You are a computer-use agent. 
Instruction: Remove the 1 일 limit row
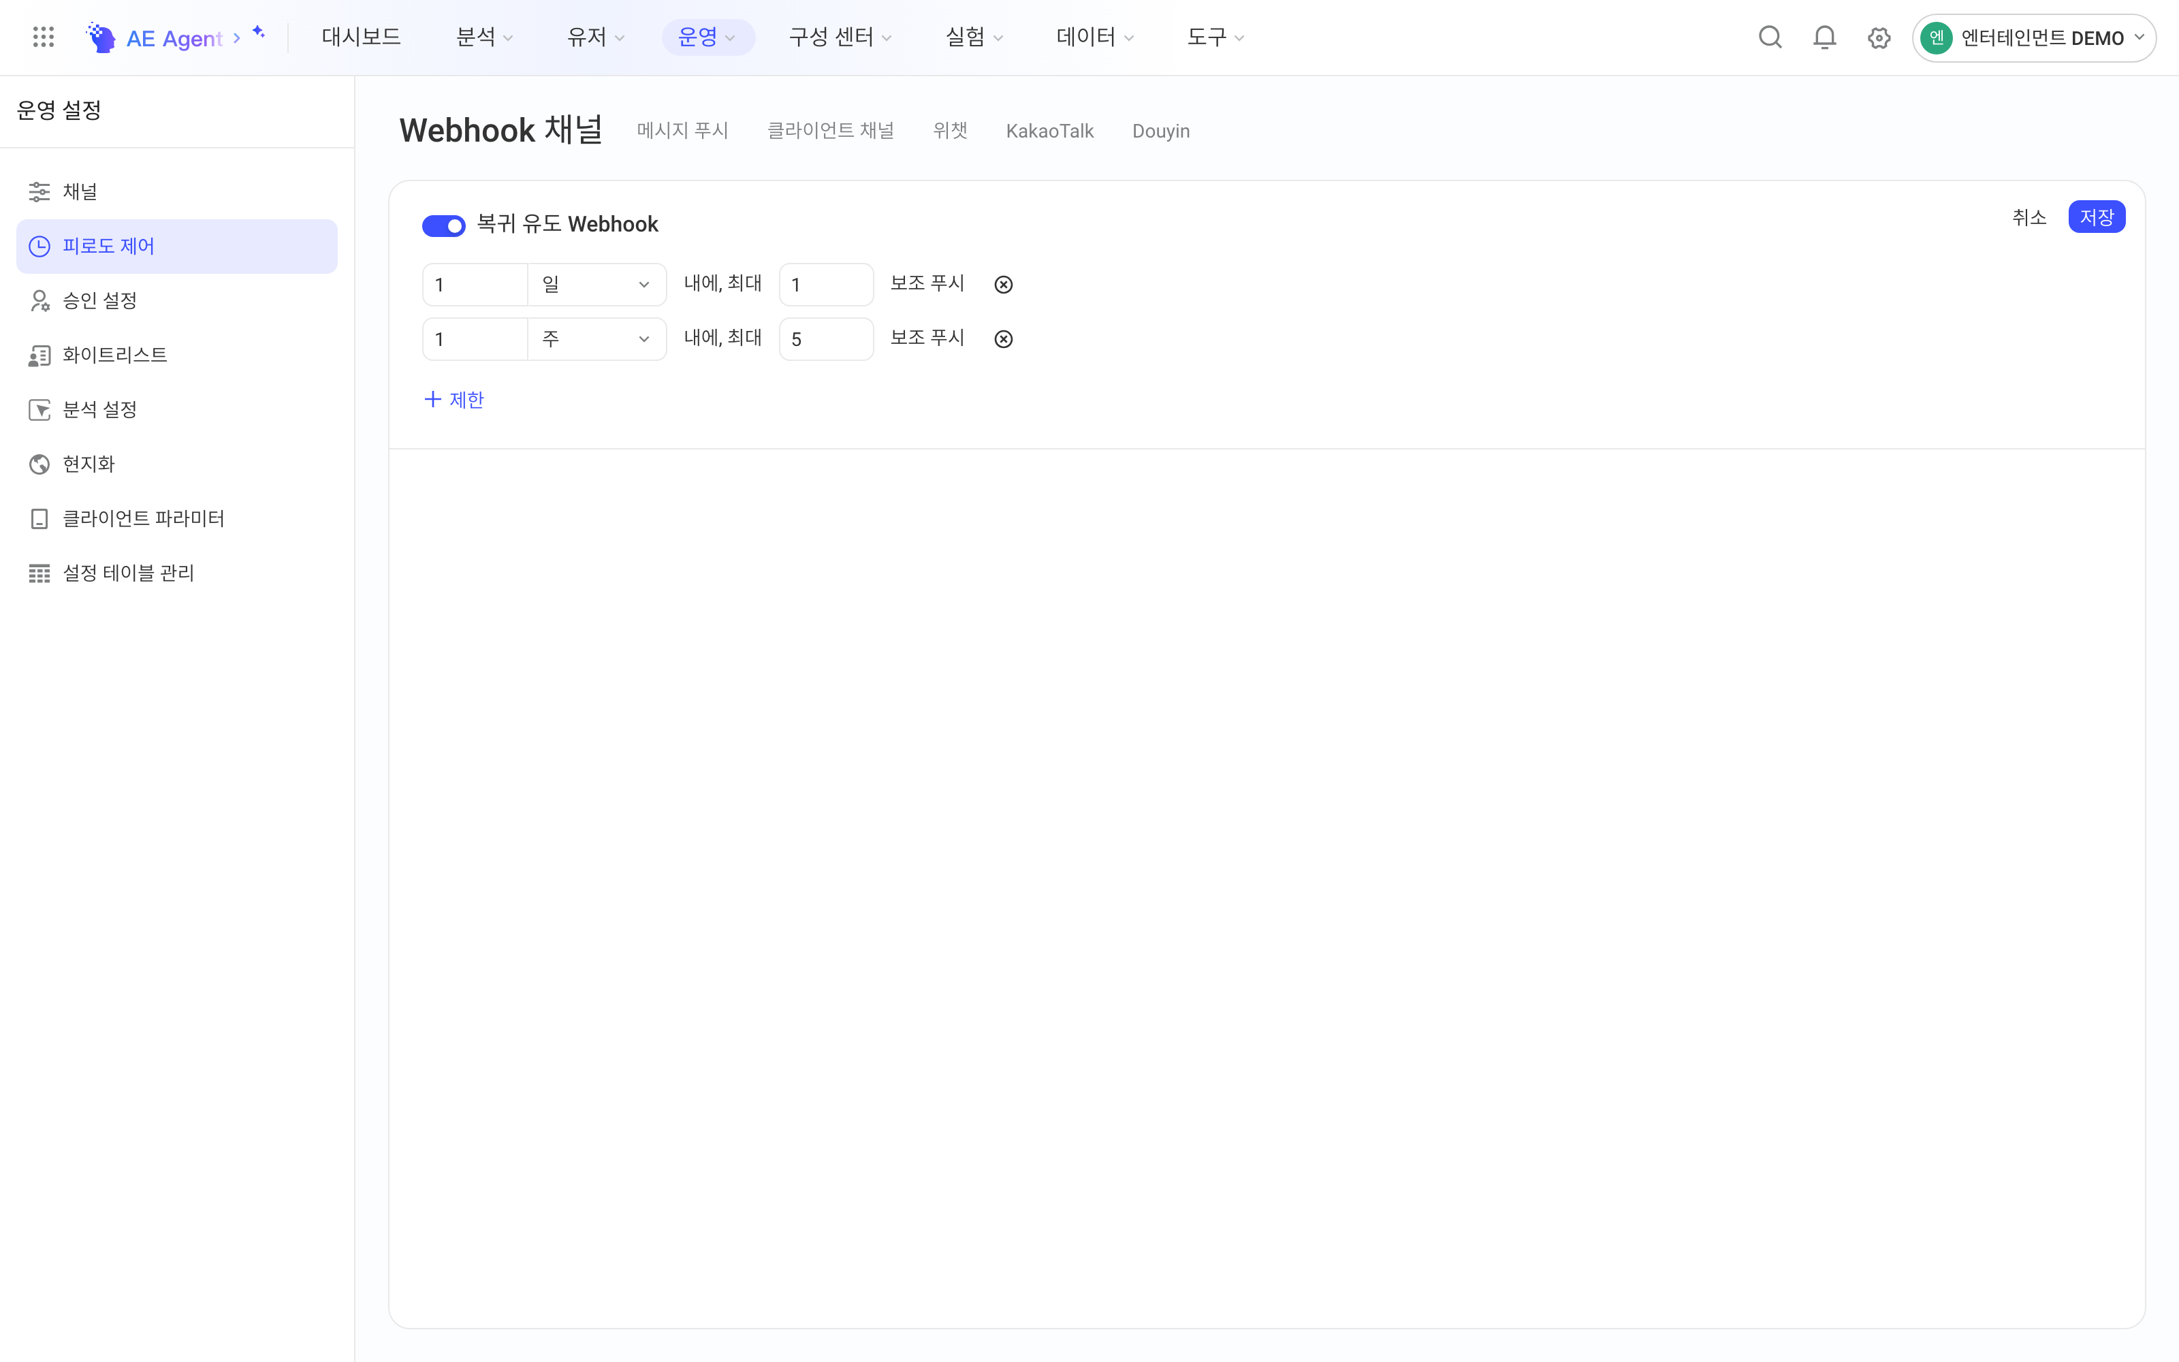click(1003, 285)
